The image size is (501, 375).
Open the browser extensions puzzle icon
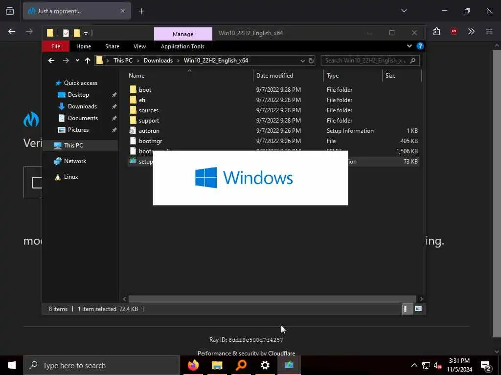pos(436,31)
